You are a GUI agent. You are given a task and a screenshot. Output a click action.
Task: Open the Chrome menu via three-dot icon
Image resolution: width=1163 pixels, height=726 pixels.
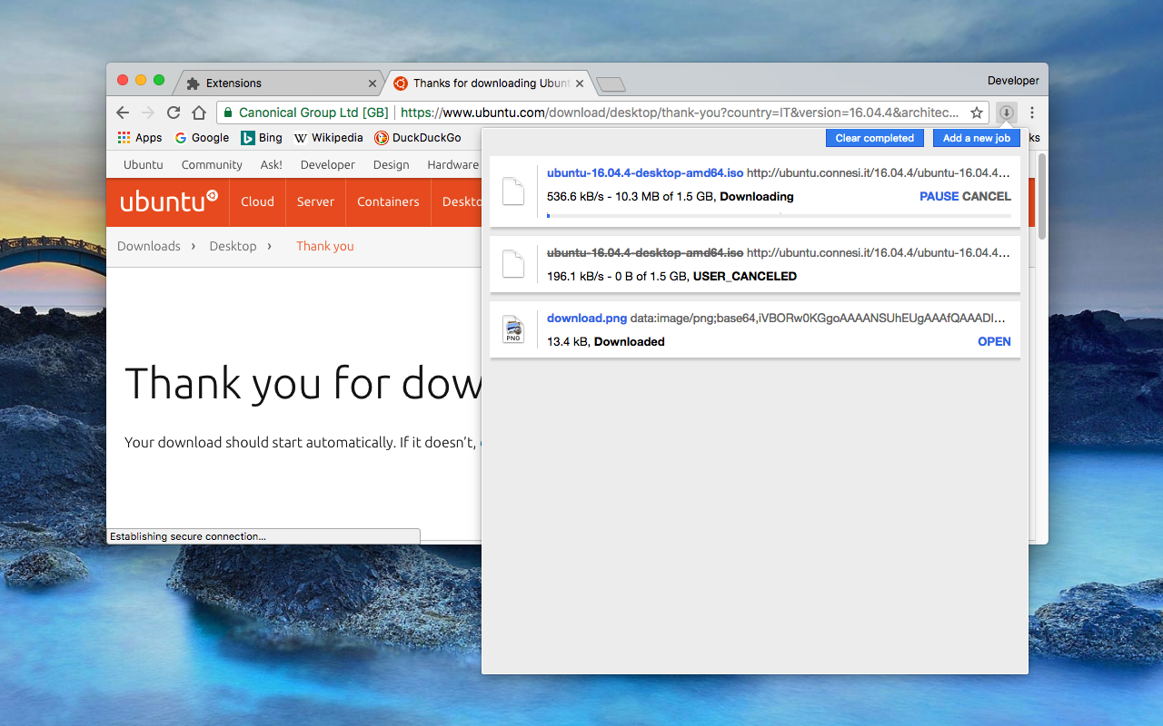[x=1031, y=113]
